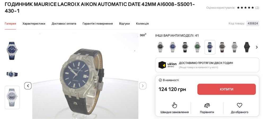Show the next gallery image with the right arrow
265x119 pixels.
coord(143,86)
